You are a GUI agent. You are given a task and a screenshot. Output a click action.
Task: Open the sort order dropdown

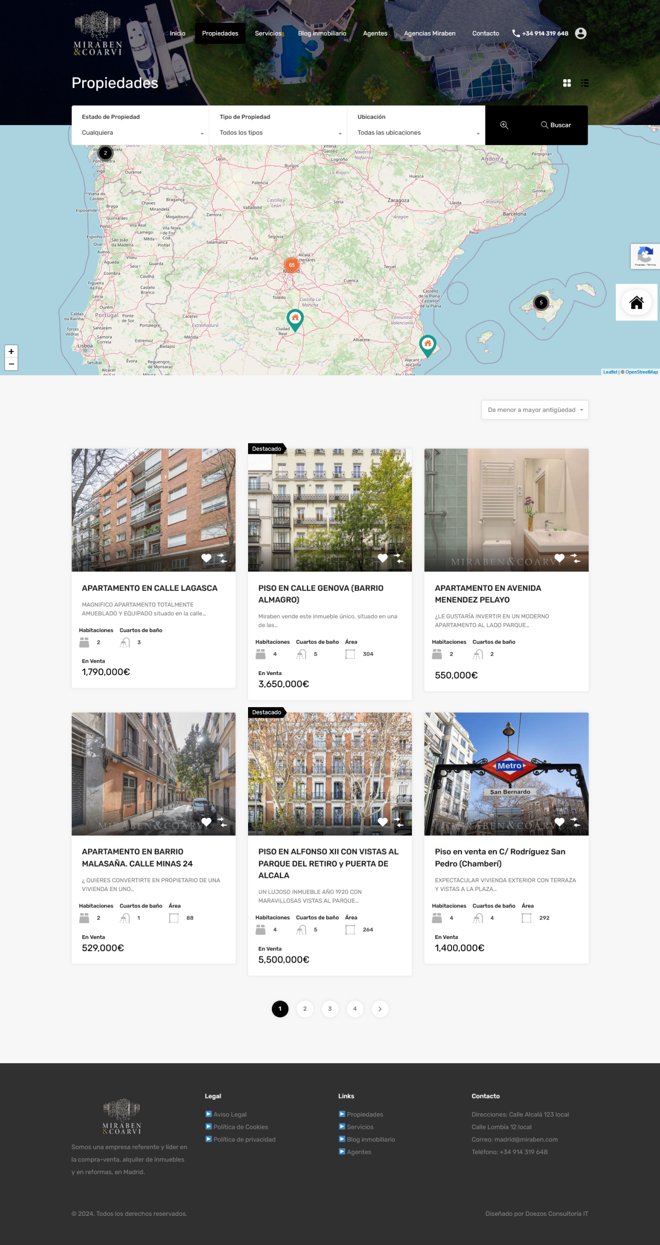(535, 410)
